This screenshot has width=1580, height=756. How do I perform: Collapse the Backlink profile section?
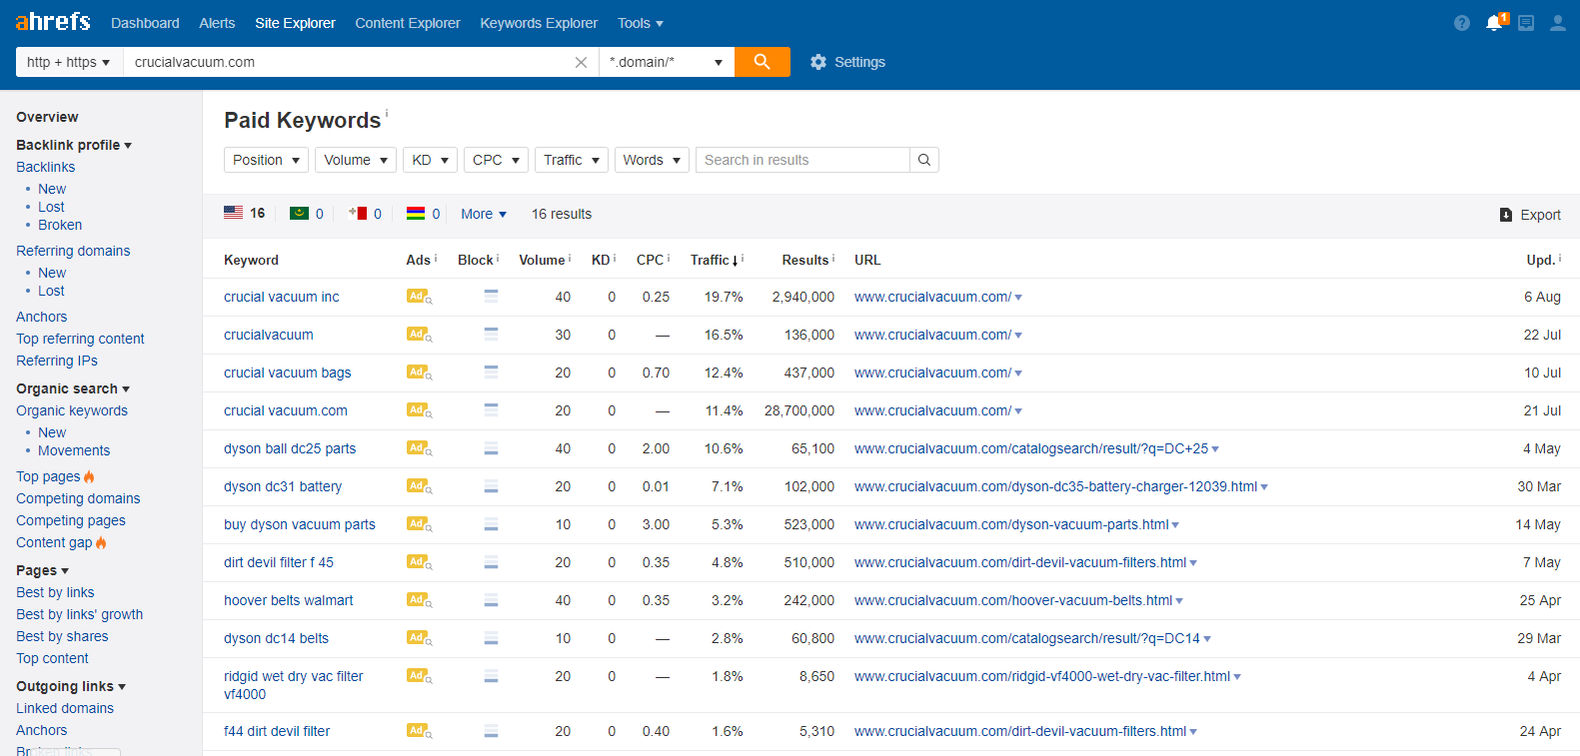pyautogui.click(x=74, y=145)
